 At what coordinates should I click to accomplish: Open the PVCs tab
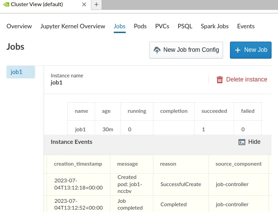point(162,26)
